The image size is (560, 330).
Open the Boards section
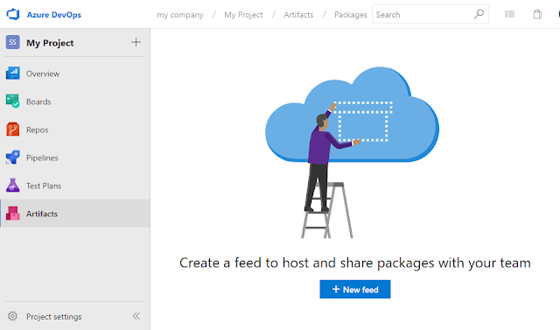(38, 102)
